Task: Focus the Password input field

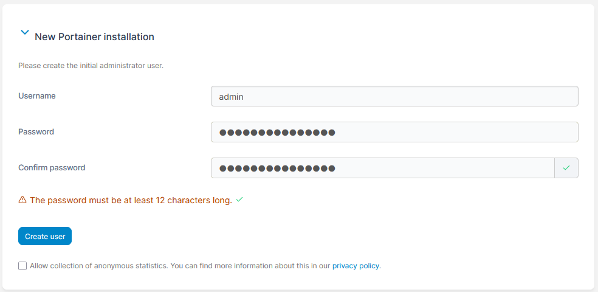Action: (x=394, y=132)
